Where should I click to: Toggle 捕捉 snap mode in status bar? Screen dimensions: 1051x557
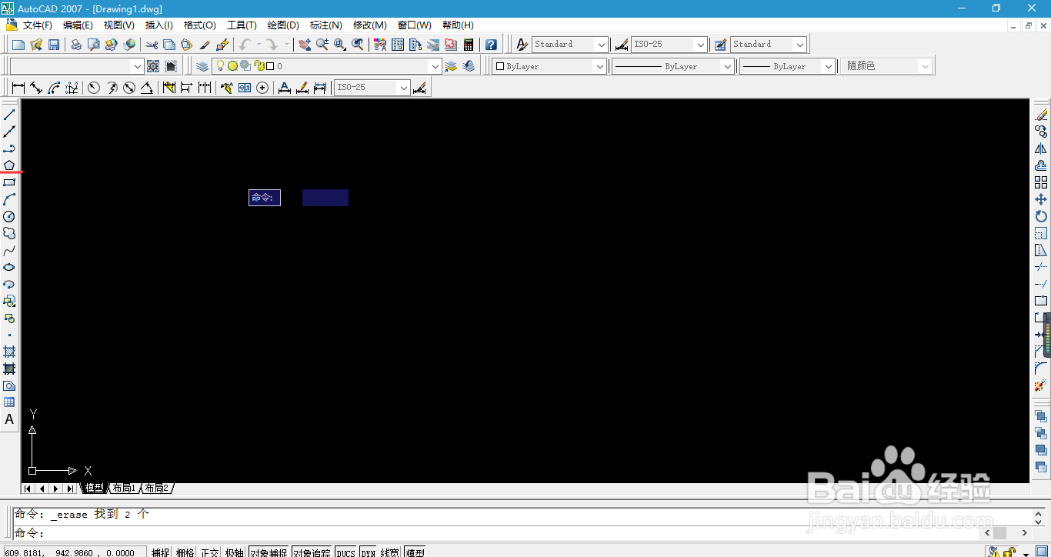pyautogui.click(x=160, y=552)
